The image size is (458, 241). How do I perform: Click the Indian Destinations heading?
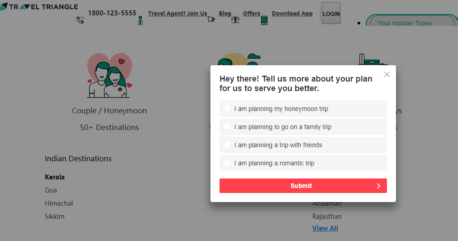click(x=78, y=159)
